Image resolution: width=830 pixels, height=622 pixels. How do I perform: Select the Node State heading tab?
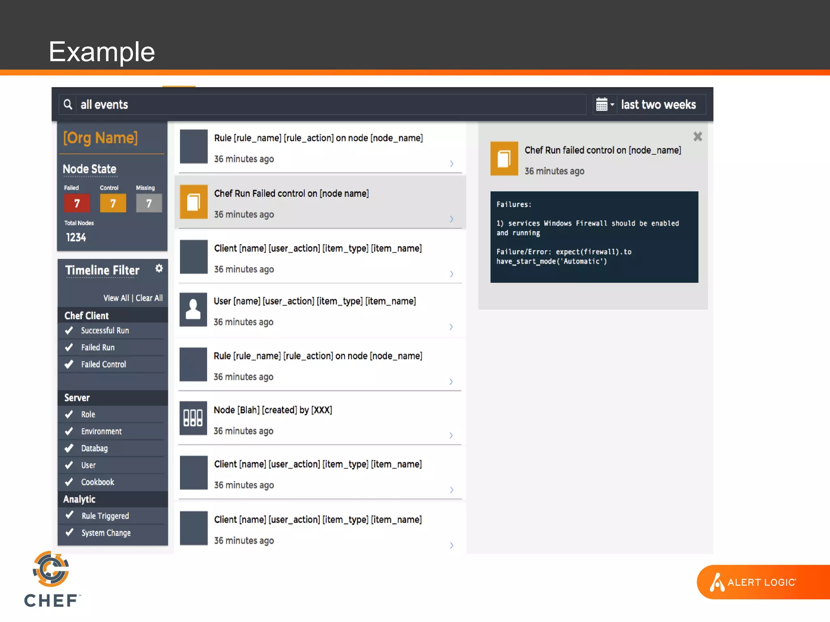coord(90,169)
